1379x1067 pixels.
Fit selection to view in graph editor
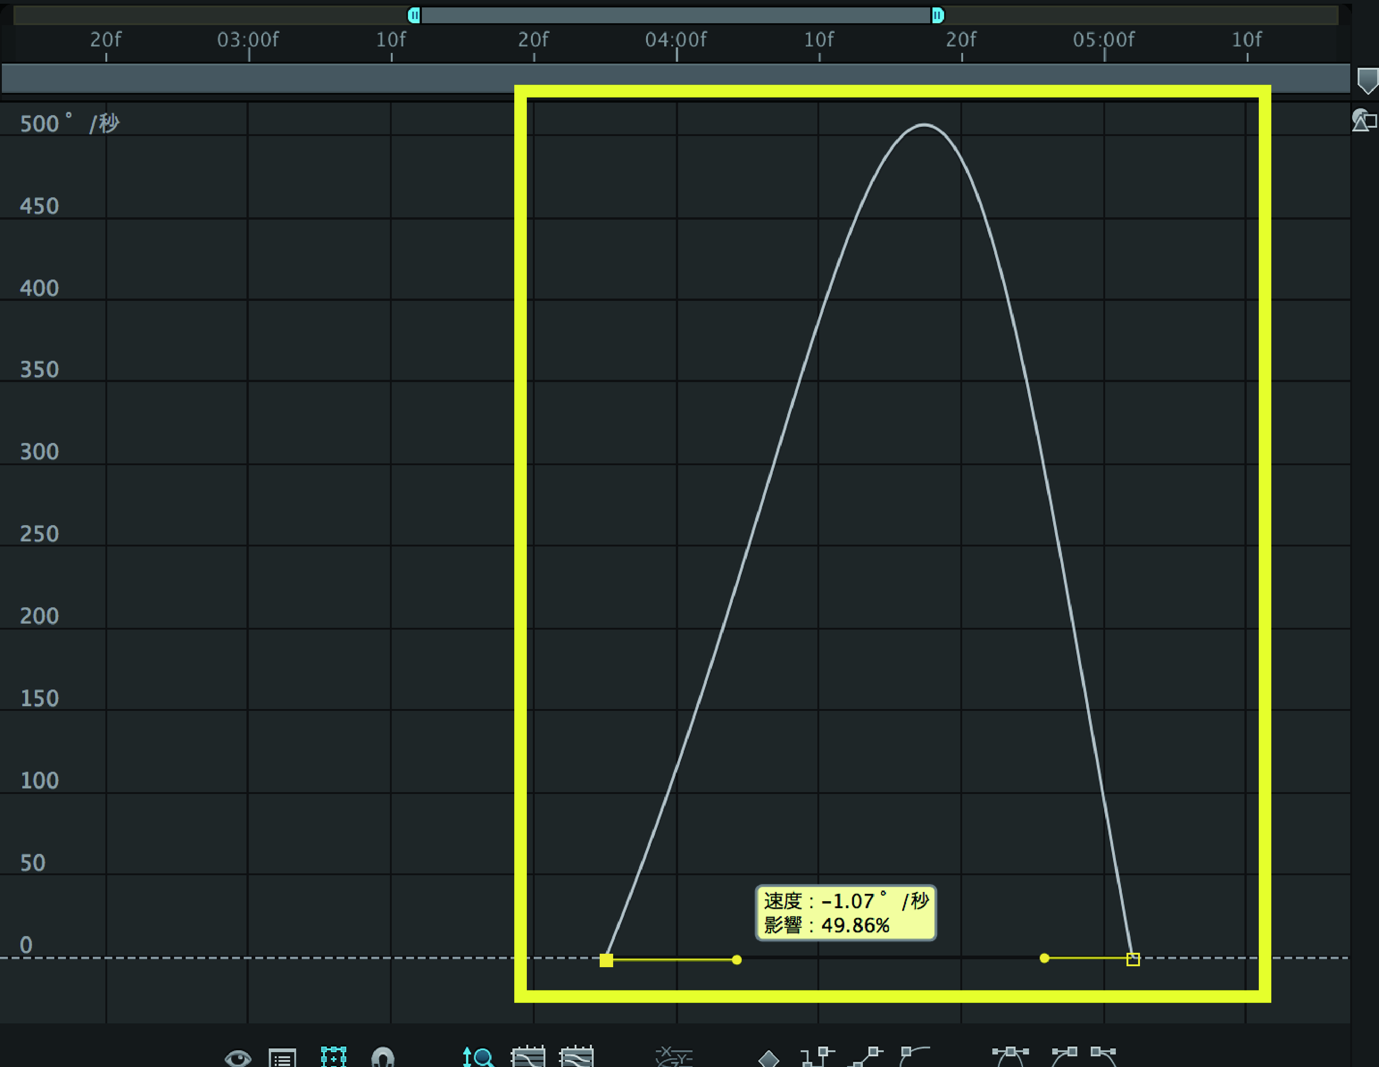point(528,1057)
